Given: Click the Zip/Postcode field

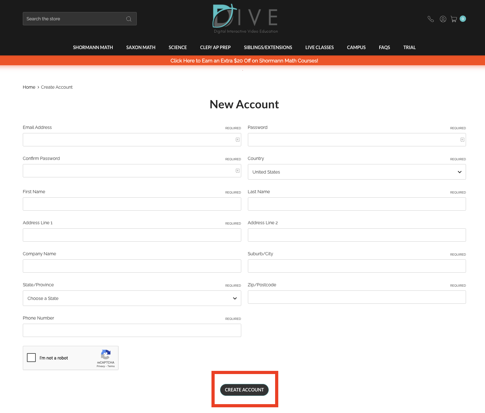Looking at the screenshot, I should tap(357, 297).
